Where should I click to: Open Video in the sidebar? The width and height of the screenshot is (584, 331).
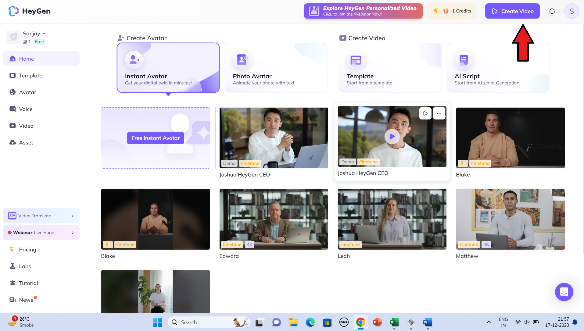pyautogui.click(x=41, y=126)
